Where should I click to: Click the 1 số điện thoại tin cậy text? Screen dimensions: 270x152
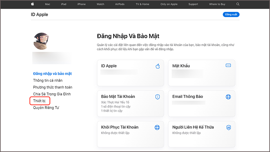116,106
